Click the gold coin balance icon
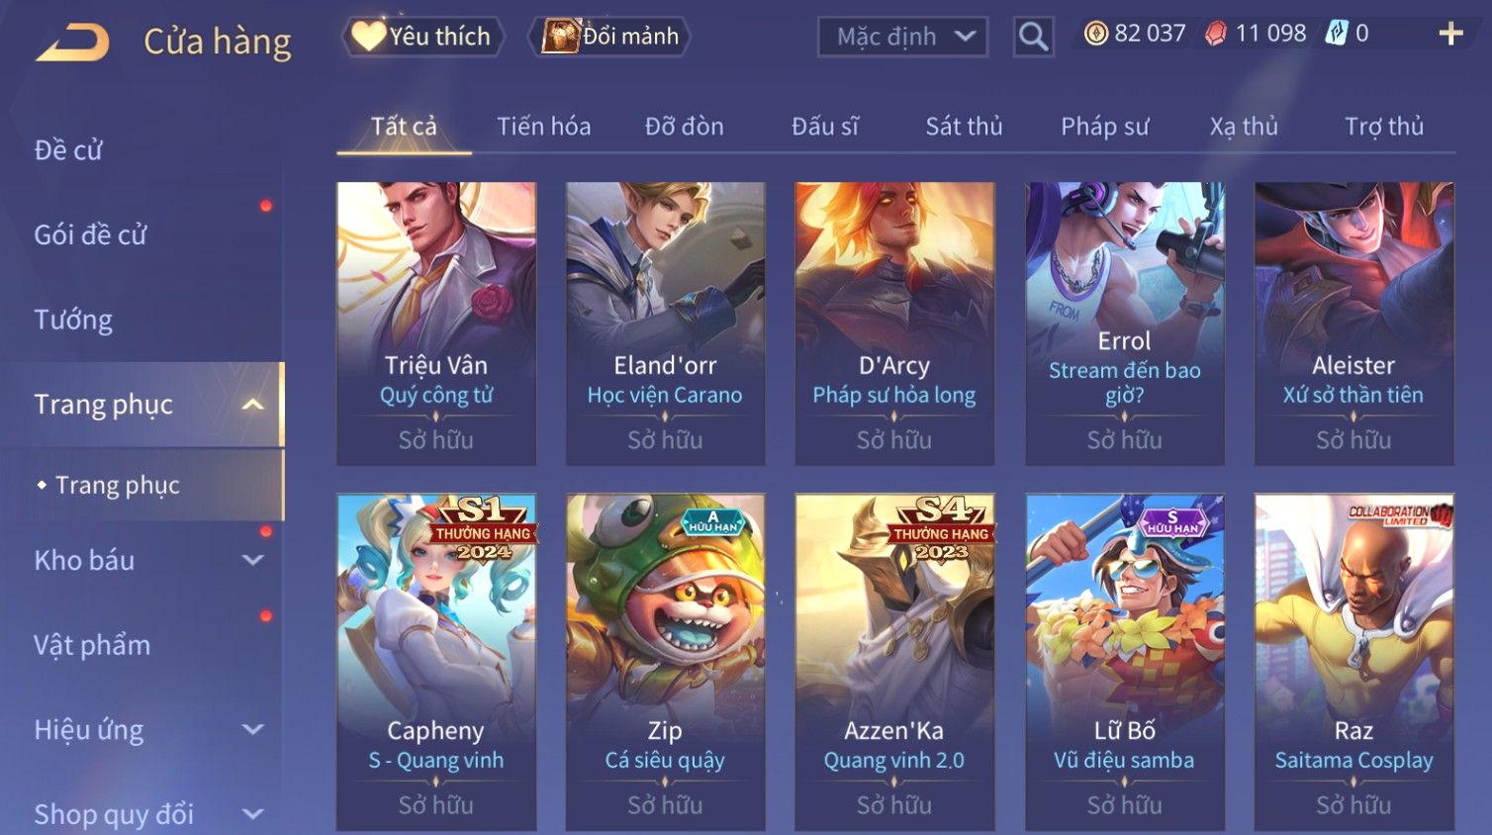This screenshot has width=1492, height=835. pyautogui.click(x=1096, y=34)
